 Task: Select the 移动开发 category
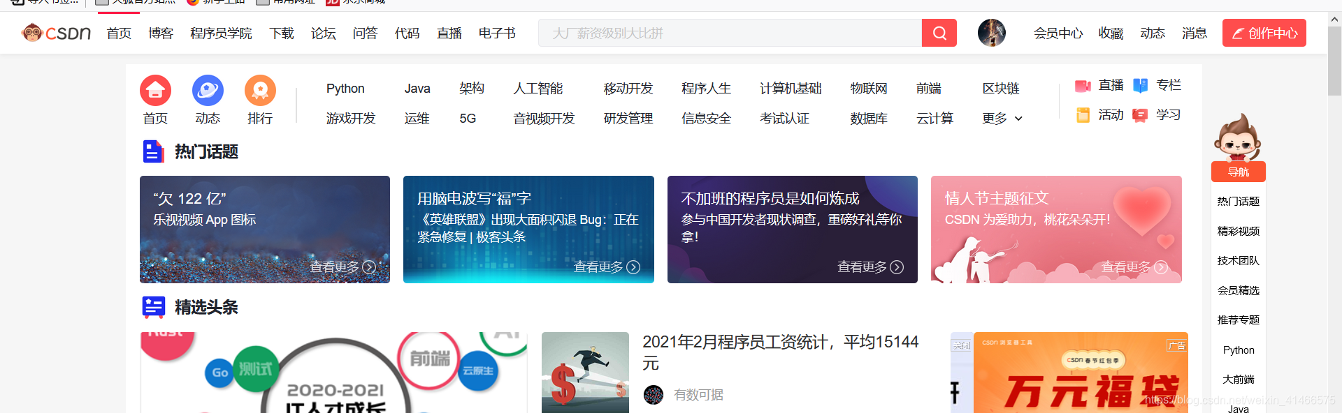tap(628, 89)
